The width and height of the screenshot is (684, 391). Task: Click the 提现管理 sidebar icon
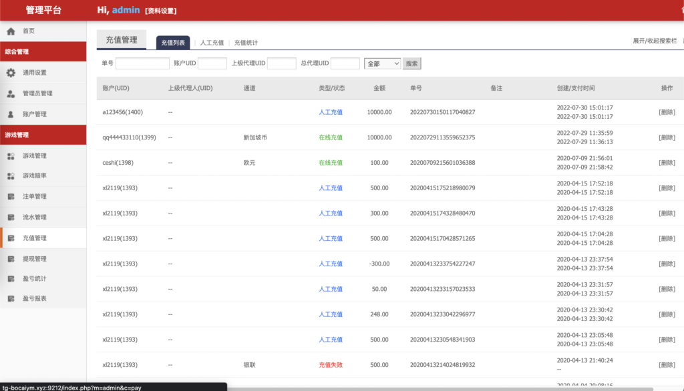(11, 259)
